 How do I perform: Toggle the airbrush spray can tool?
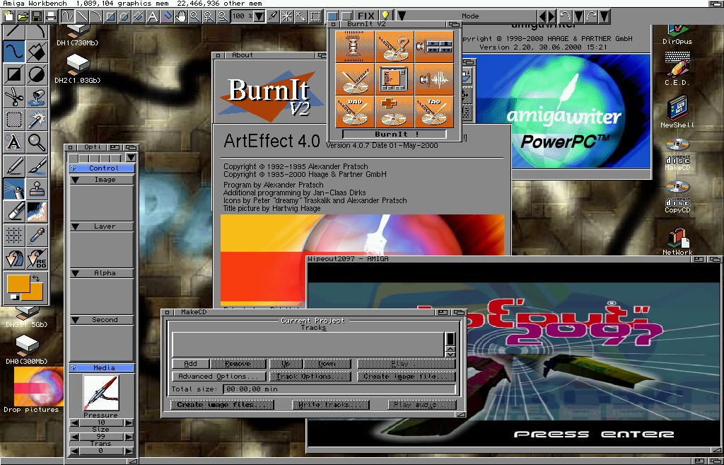[x=14, y=189]
